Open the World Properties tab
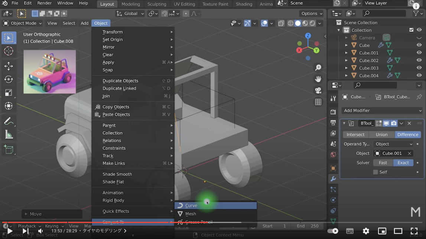This screenshot has height=239, width=426. click(x=333, y=154)
